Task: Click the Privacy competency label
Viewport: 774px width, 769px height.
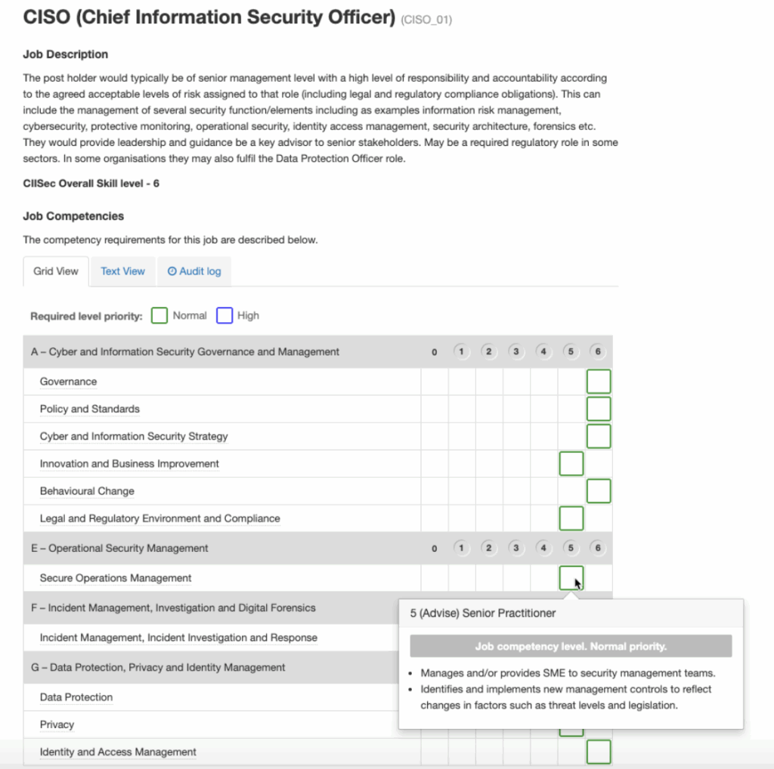Action: click(x=57, y=724)
